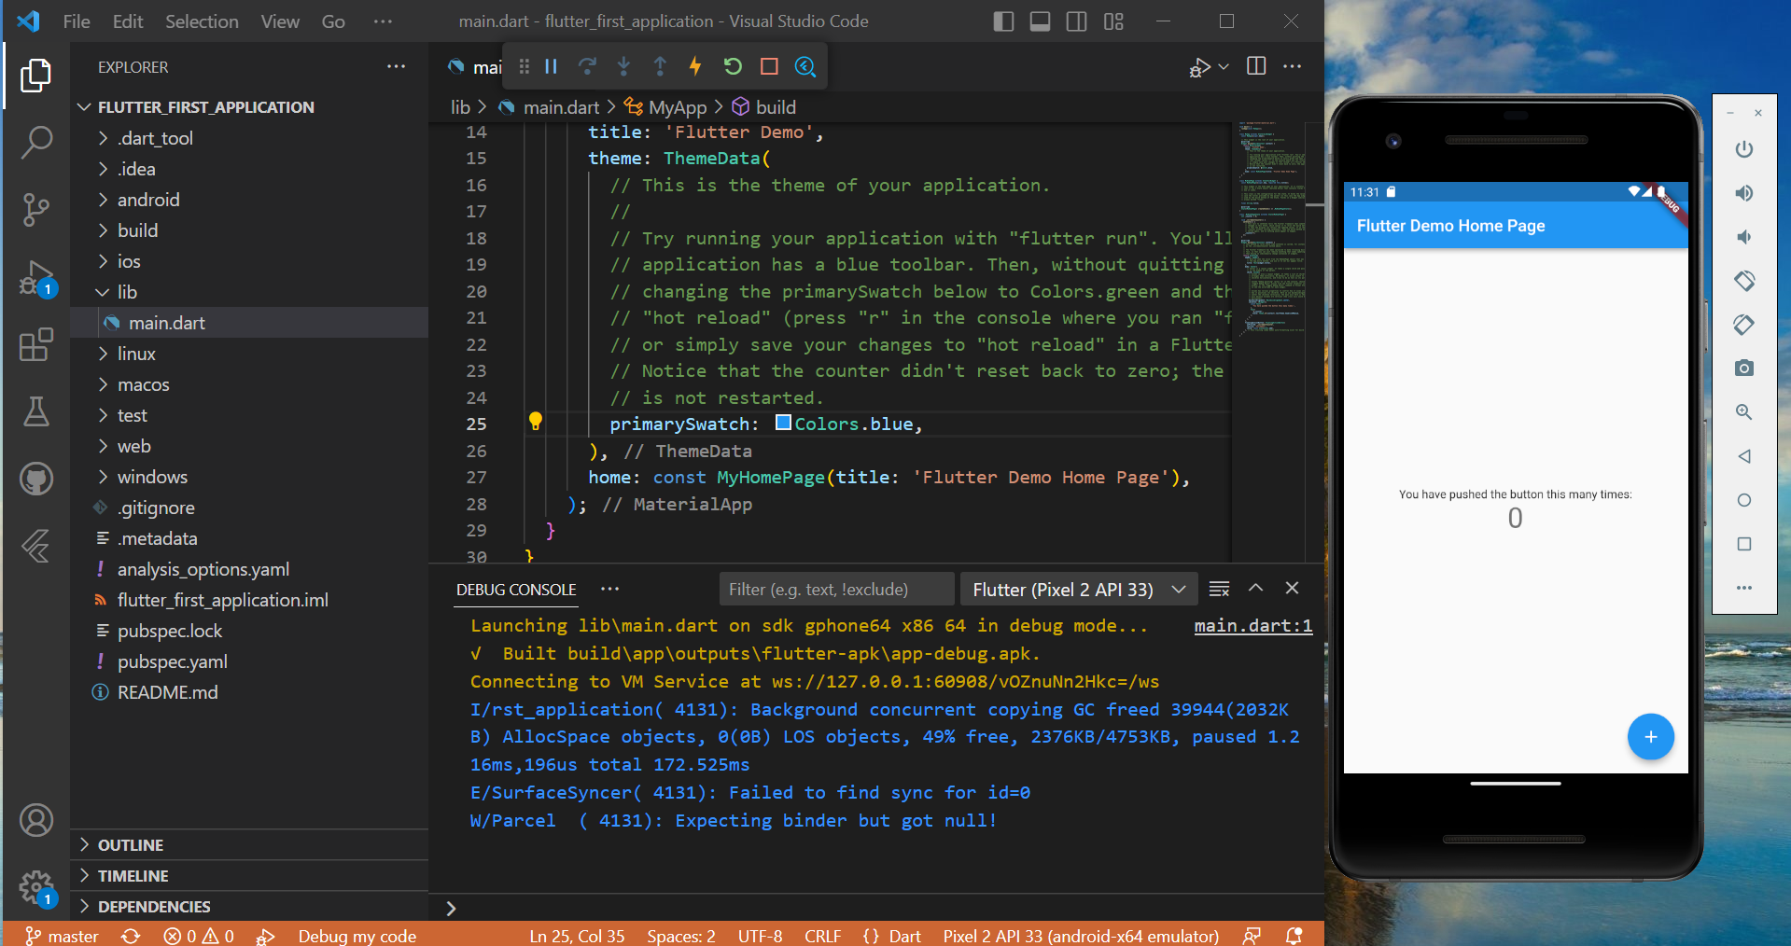Toggle the bottom panel layout button

(x=1040, y=21)
